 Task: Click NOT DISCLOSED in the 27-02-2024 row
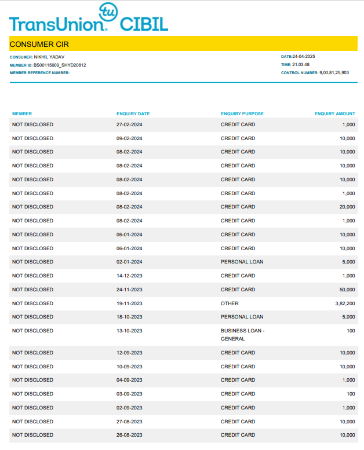[x=33, y=125]
